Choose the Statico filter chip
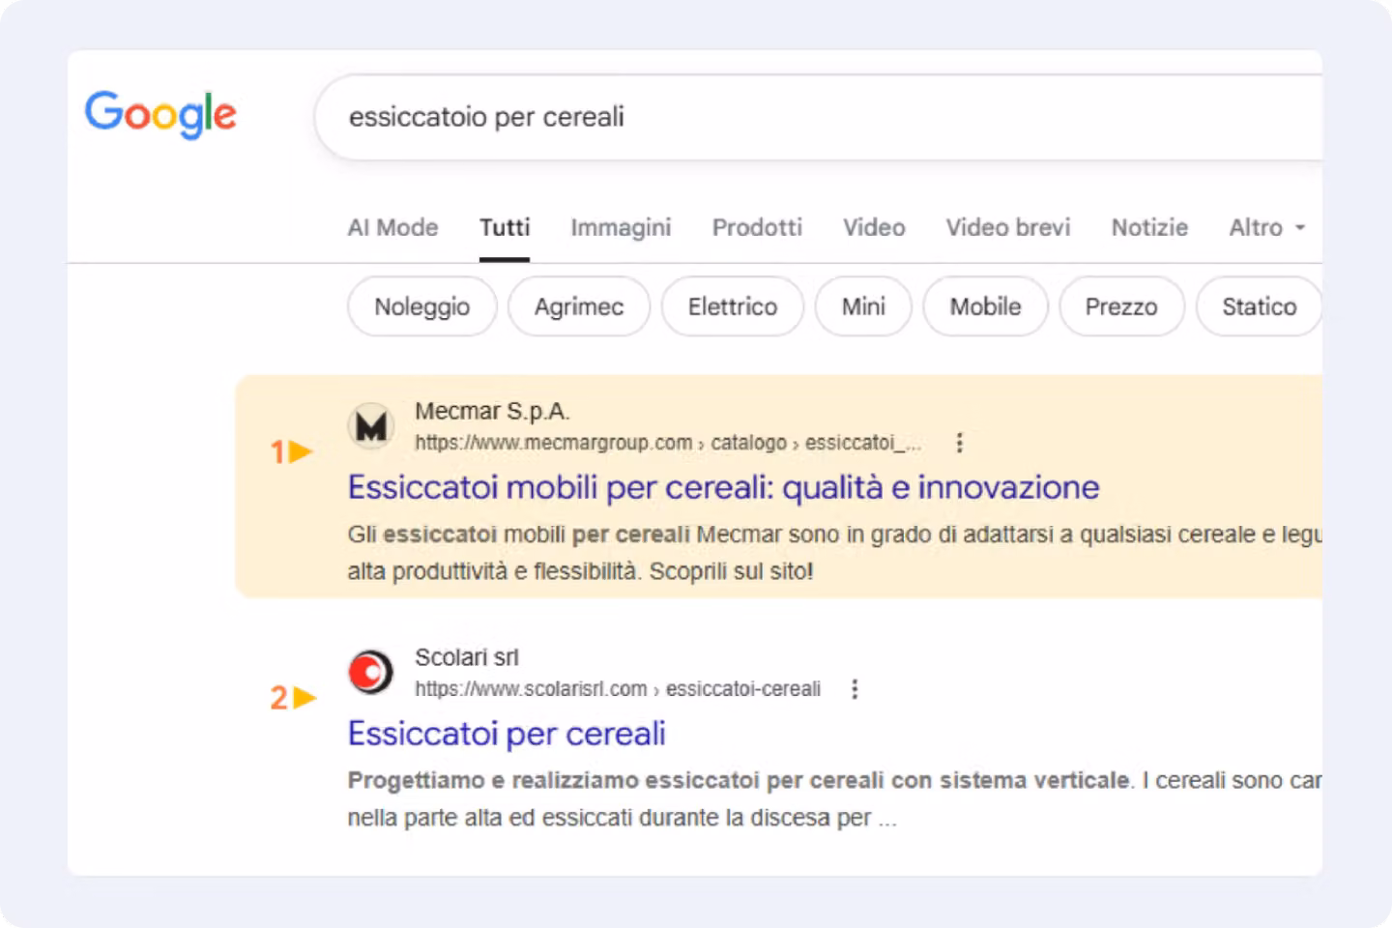Image resolution: width=1392 pixels, height=928 pixels. pyautogui.click(x=1259, y=306)
